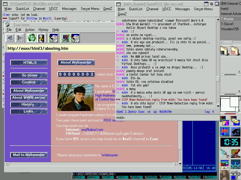The width and height of the screenshot is (241, 180).
Task: Click the browser's horizontal scrollbar right arrow
Action: pos(176,164)
